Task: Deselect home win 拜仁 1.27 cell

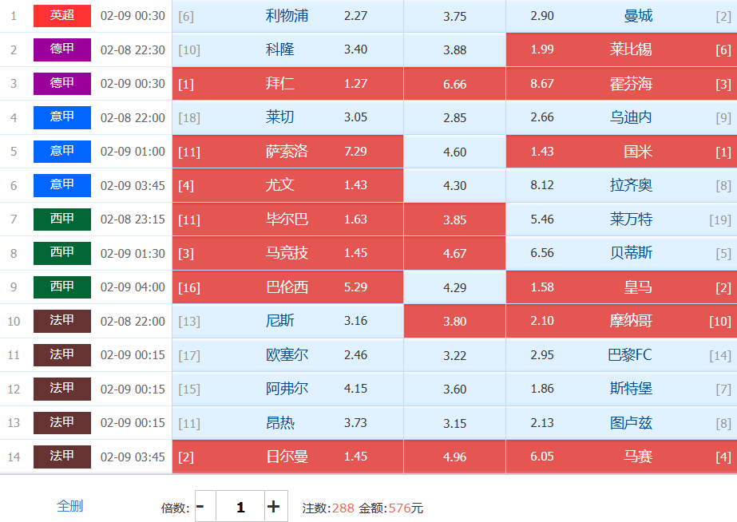Action: tap(287, 84)
